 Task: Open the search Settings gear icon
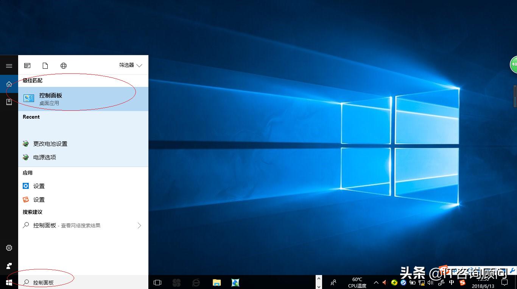tap(9, 247)
